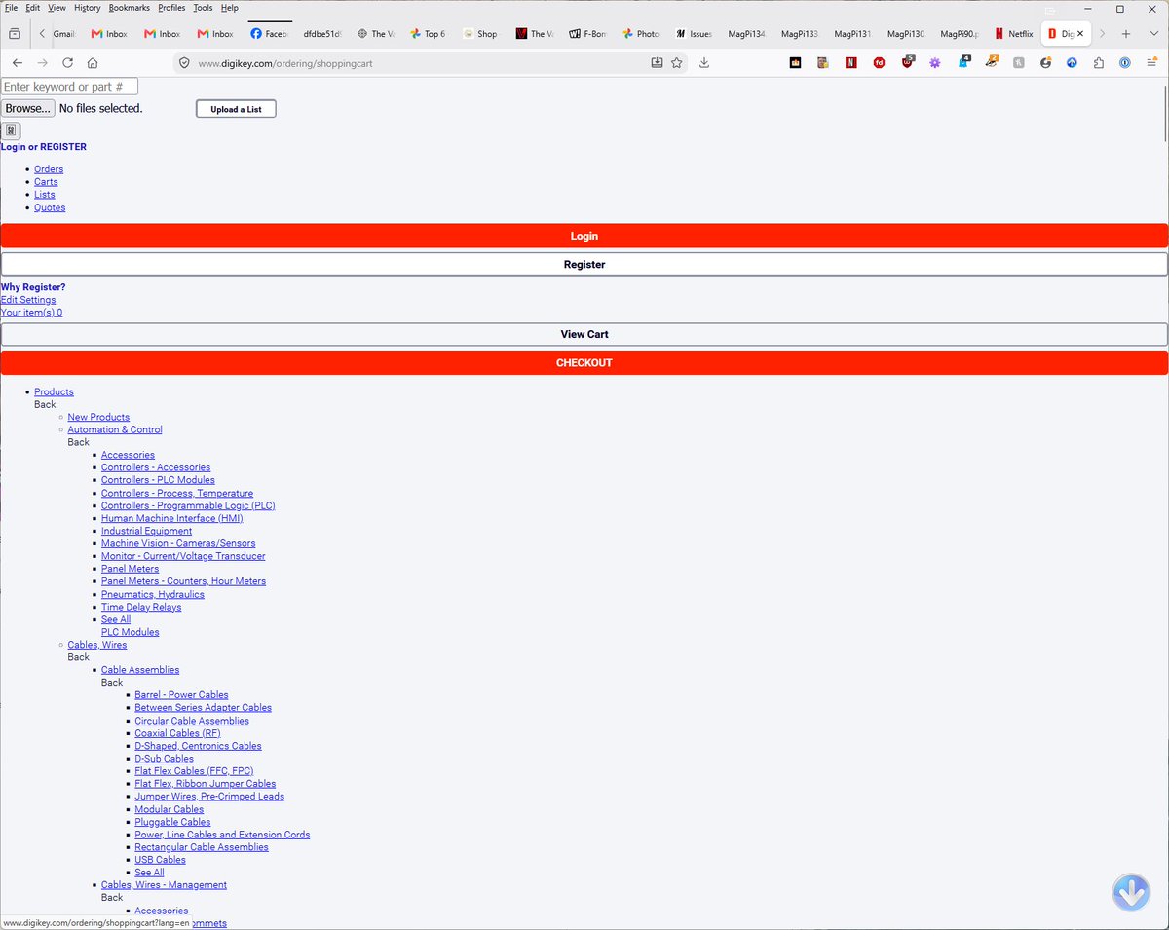The width and height of the screenshot is (1169, 930).
Task: Open a new browser tab with plus
Action: tap(1126, 33)
